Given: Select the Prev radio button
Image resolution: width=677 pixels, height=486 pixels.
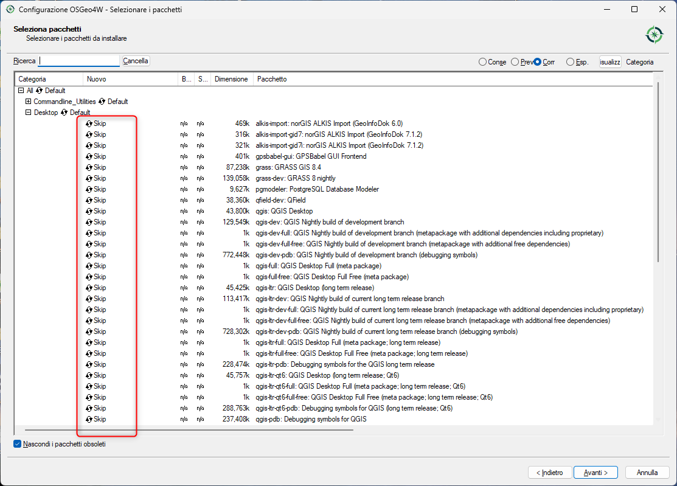Looking at the screenshot, I should pyautogui.click(x=515, y=62).
